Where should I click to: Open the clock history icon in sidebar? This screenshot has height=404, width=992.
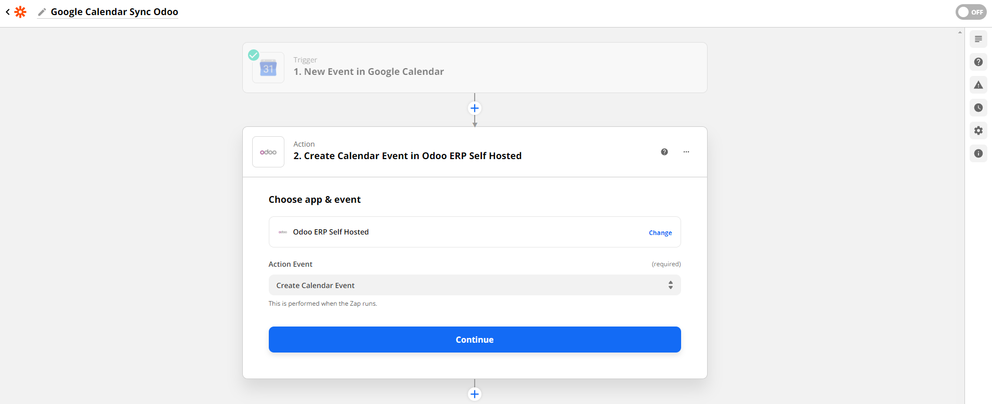point(978,108)
